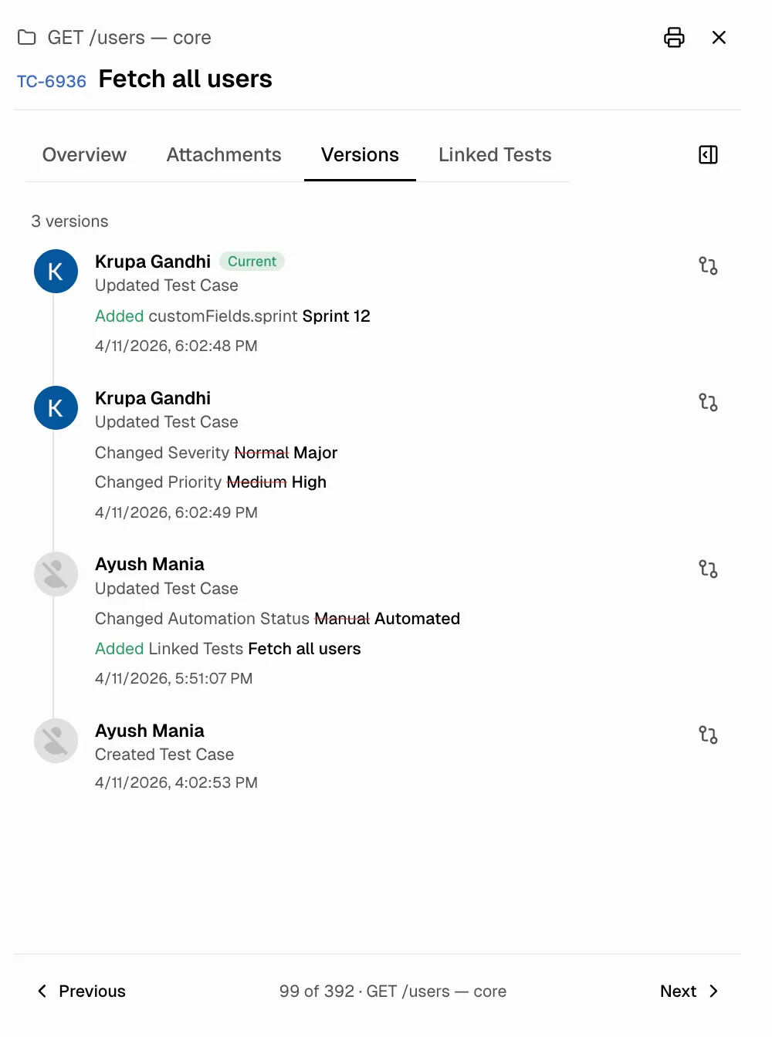Click the GET /users — core folder path
The image size is (772, 1037).
129,38
